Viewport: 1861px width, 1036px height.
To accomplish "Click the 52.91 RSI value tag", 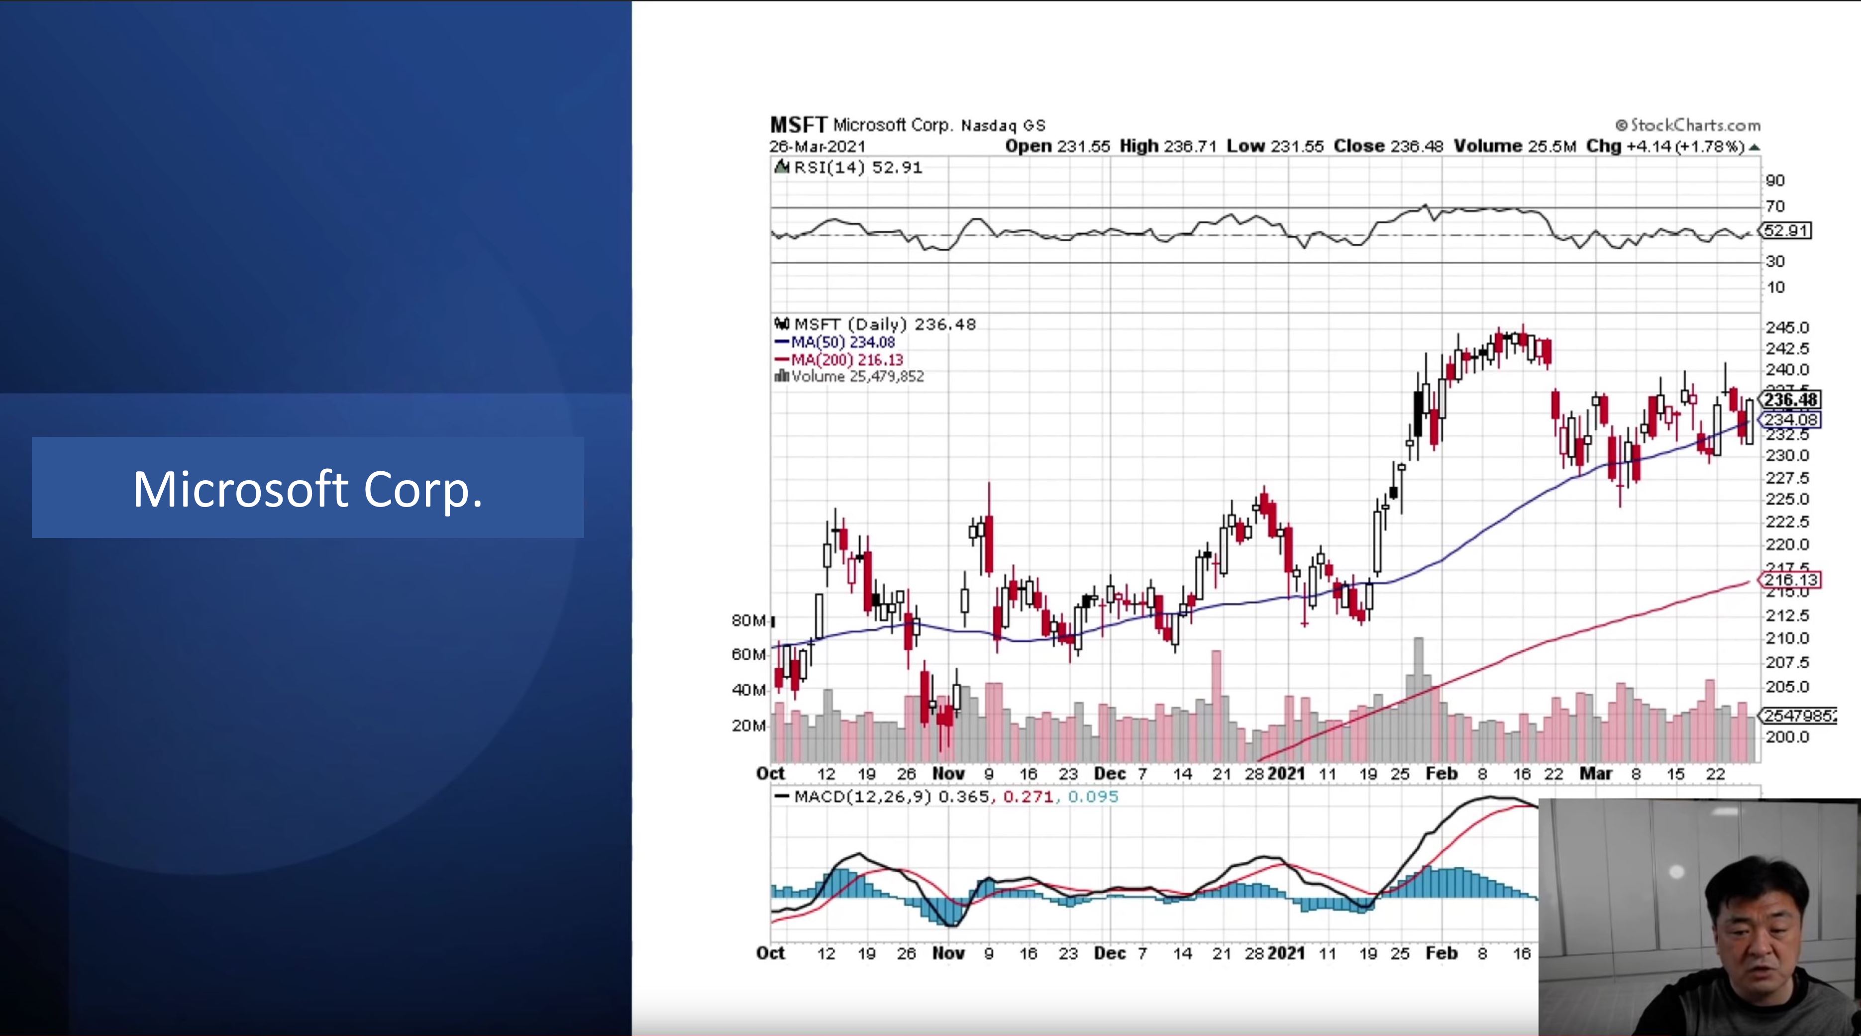I will [1786, 230].
